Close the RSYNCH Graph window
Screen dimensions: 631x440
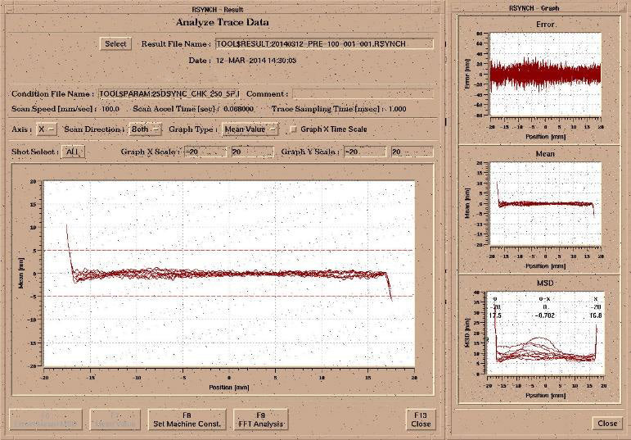coord(607,423)
